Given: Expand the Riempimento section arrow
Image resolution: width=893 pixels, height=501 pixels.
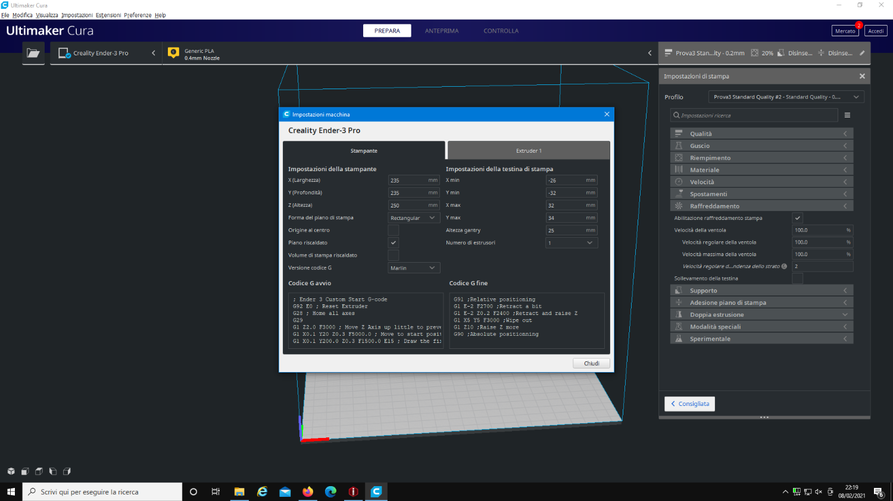Looking at the screenshot, I should pyautogui.click(x=845, y=157).
